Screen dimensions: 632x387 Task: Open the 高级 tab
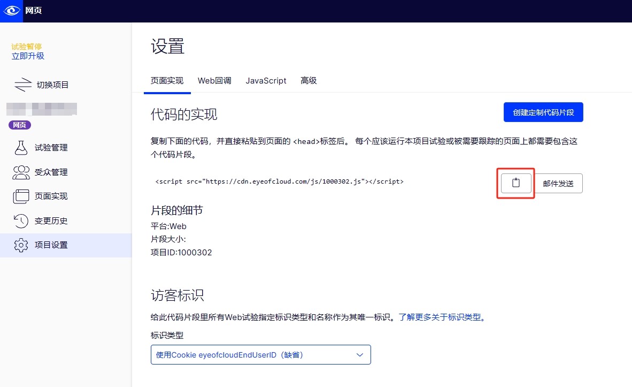pyautogui.click(x=309, y=81)
